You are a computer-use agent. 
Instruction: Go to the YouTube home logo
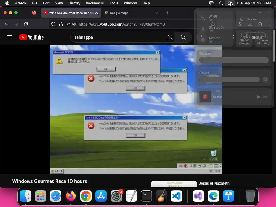point(32,37)
